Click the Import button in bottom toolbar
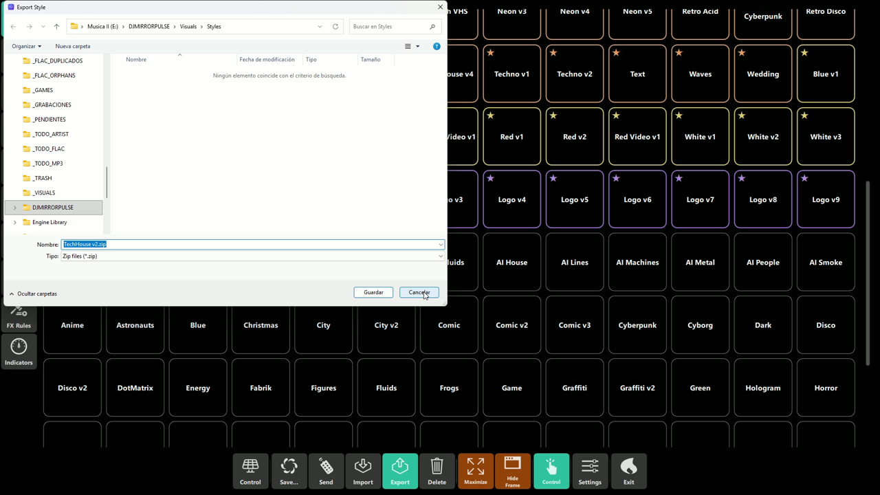Viewport: 880px width, 495px height. pyautogui.click(x=363, y=471)
